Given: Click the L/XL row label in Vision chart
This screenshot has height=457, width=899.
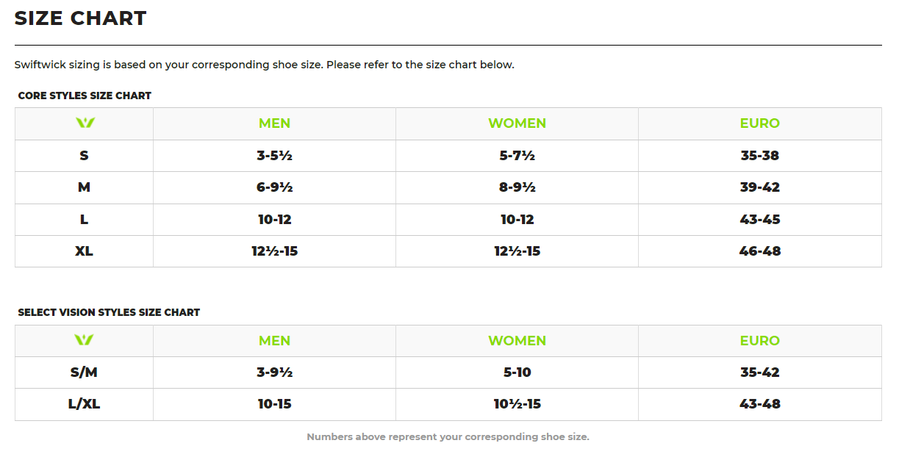Looking at the screenshot, I should tap(84, 404).
